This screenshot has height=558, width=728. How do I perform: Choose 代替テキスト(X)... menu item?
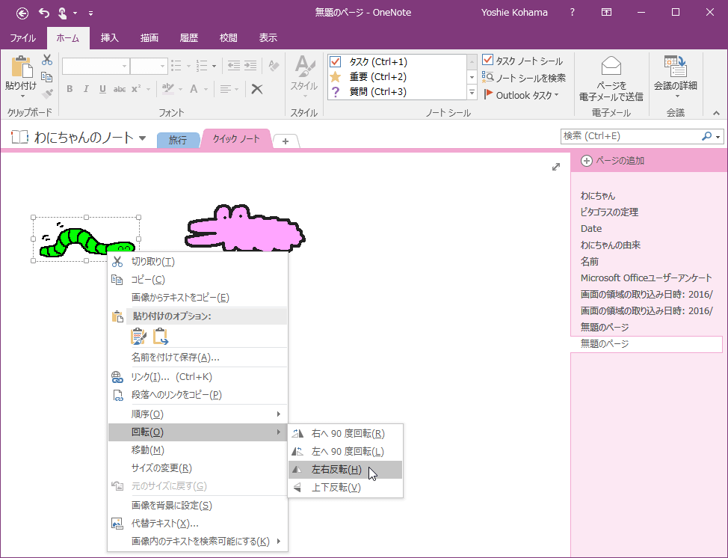tap(197, 524)
